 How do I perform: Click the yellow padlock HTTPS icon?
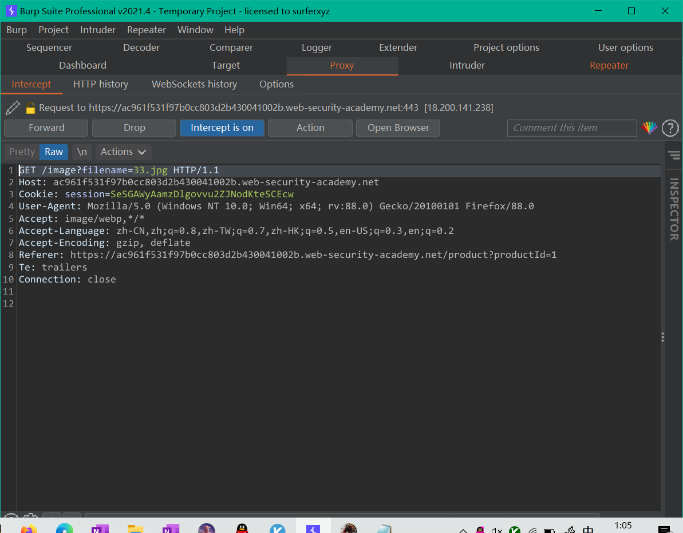[30, 108]
